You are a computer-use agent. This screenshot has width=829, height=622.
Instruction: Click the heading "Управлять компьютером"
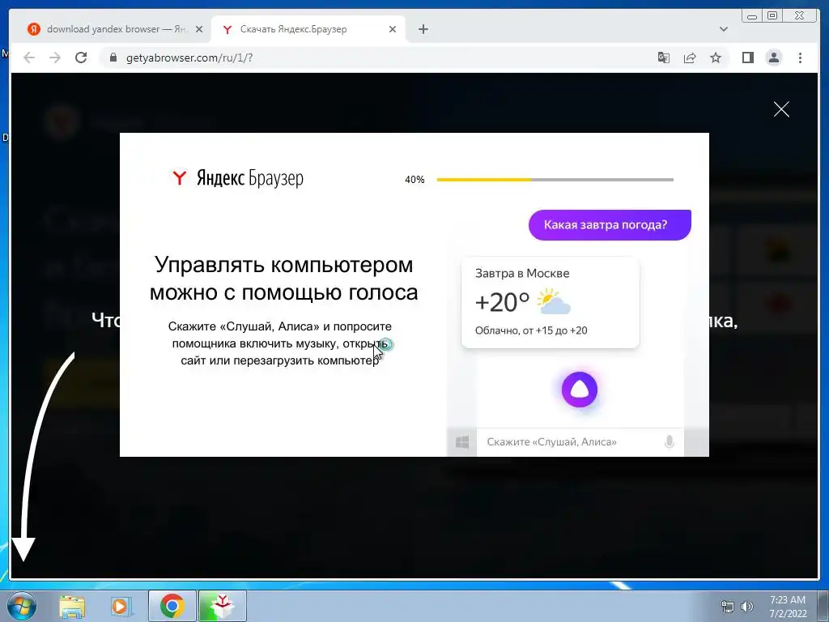pos(284,265)
